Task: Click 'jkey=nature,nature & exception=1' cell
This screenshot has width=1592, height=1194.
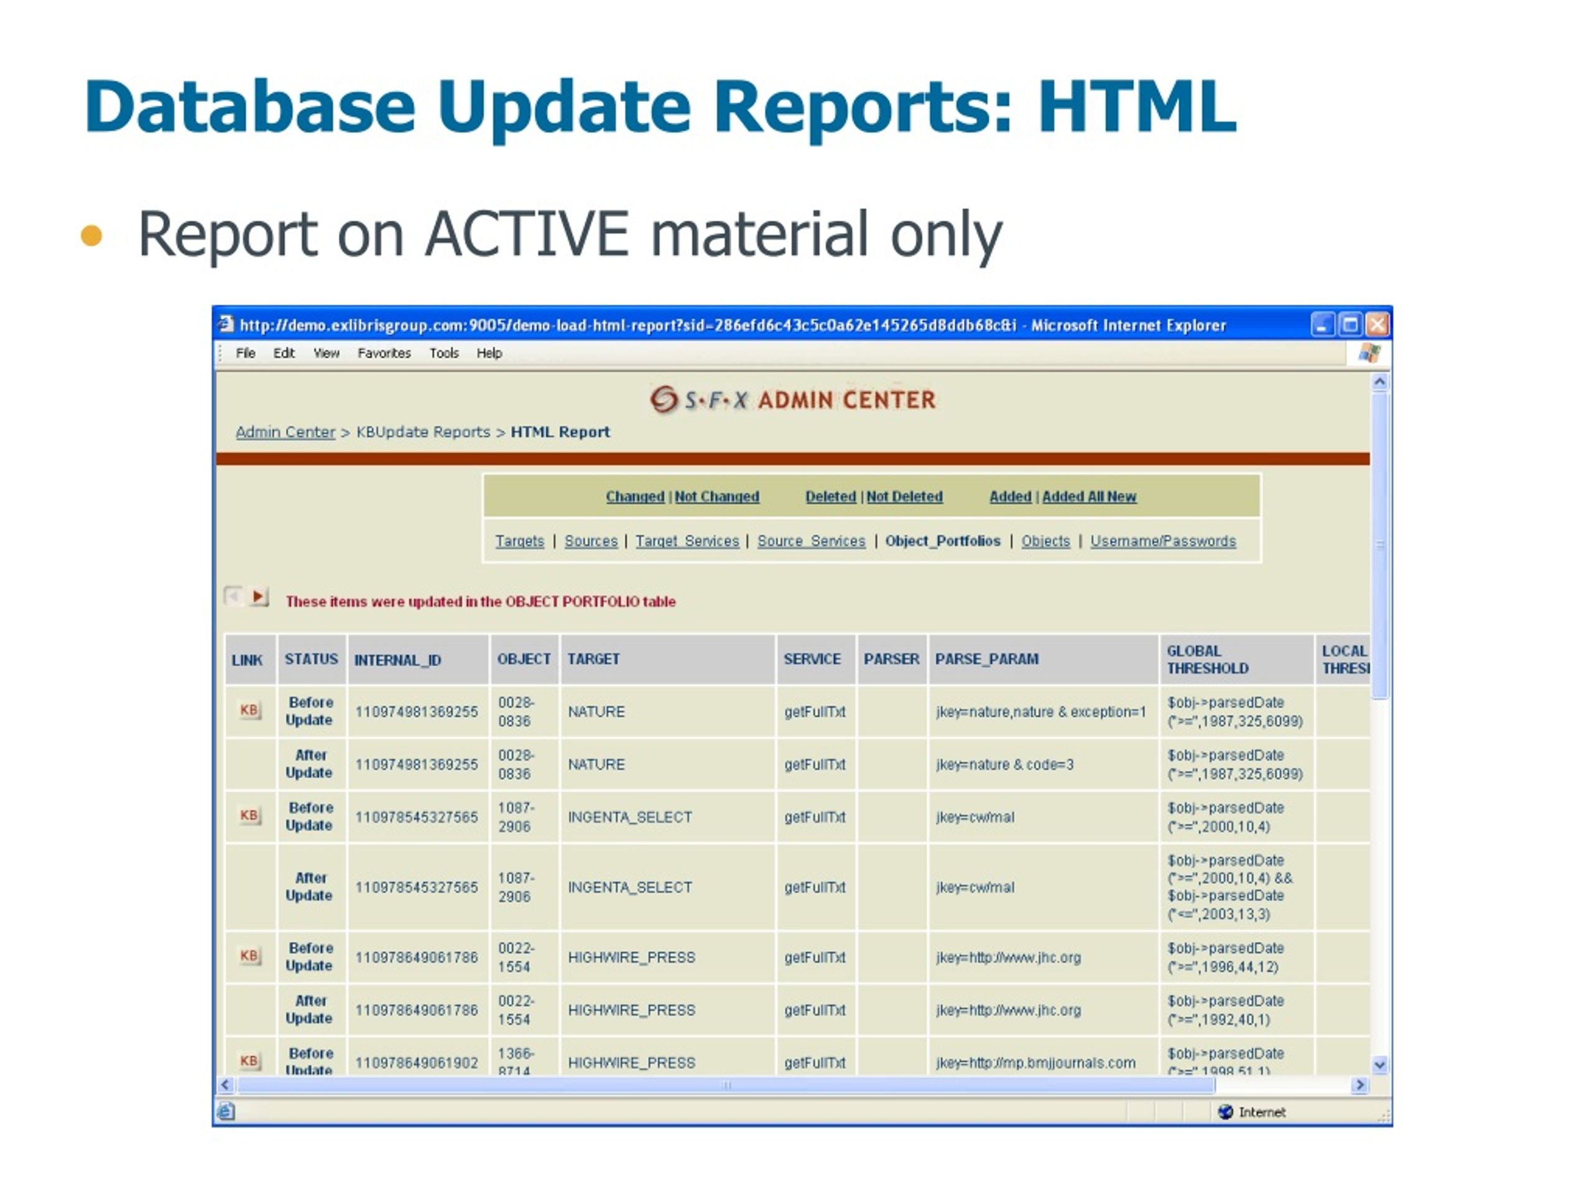Action: (1040, 712)
